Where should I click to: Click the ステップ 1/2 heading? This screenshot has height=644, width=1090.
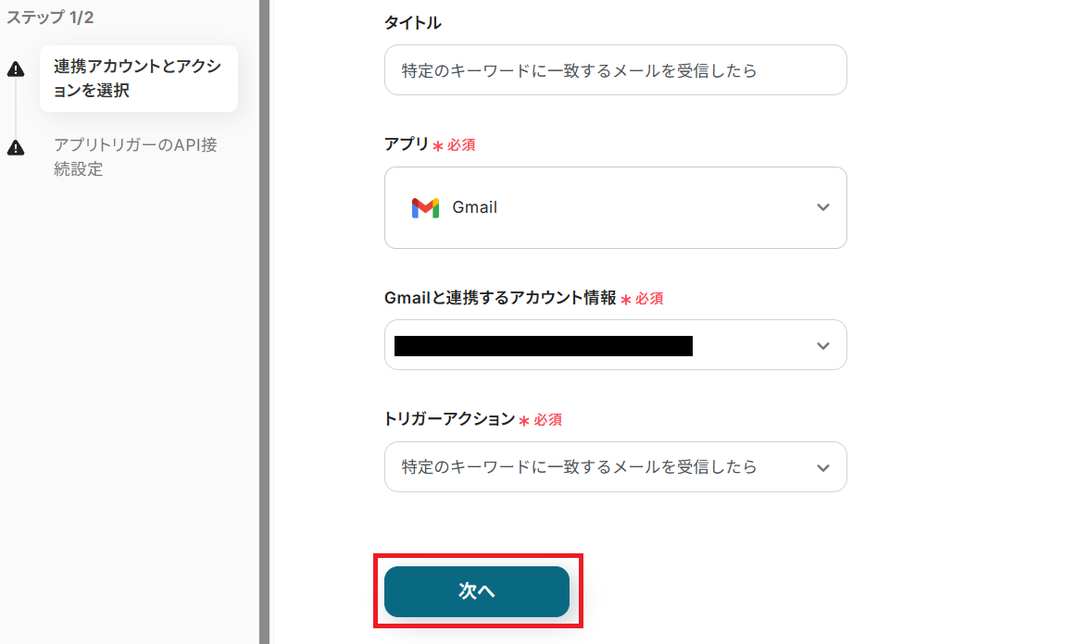pos(50,18)
